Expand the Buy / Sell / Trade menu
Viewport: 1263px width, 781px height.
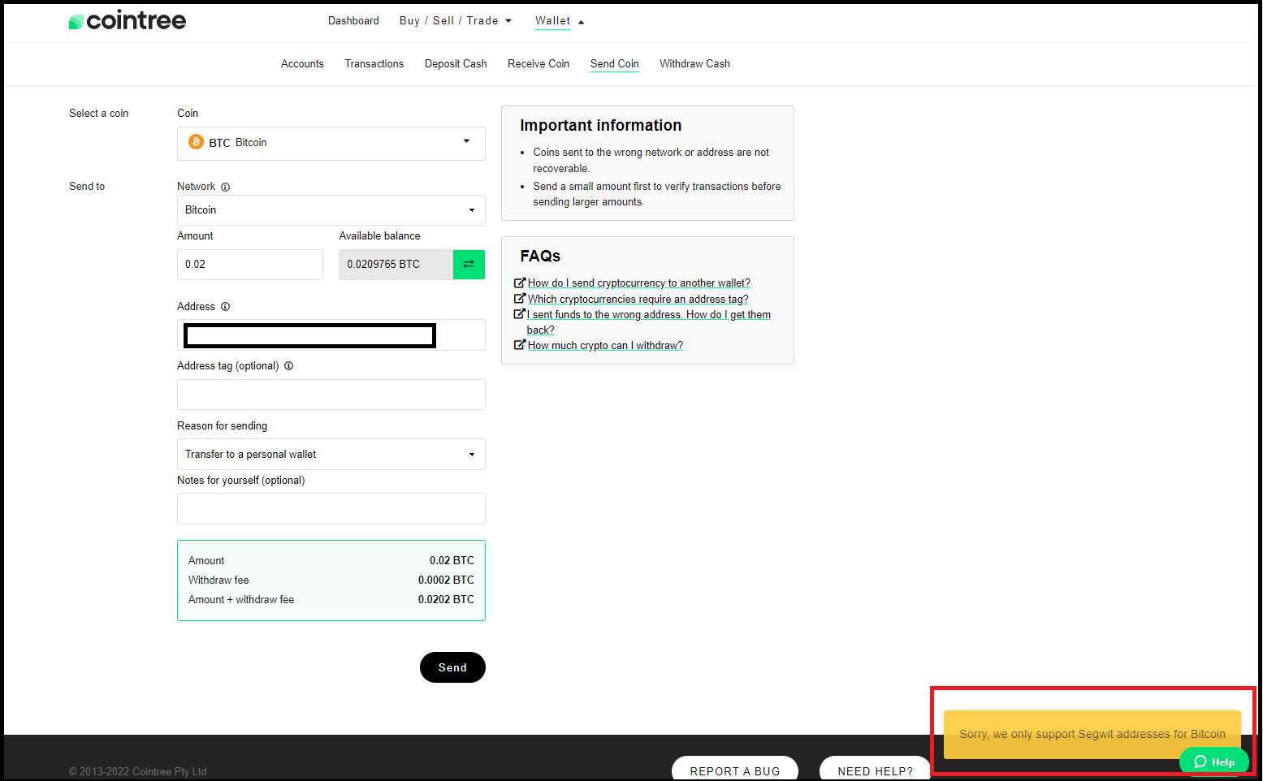(x=456, y=21)
